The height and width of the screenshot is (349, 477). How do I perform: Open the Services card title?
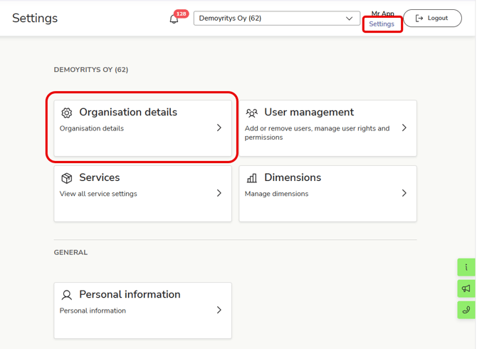pyautogui.click(x=100, y=177)
